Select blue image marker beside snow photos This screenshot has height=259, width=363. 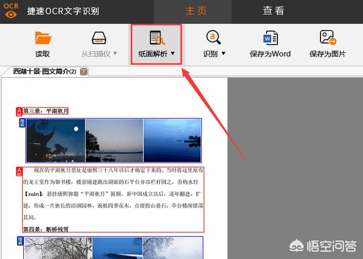(20, 241)
